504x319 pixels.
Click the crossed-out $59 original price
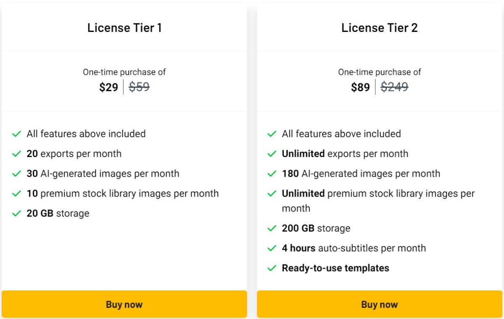[139, 87]
